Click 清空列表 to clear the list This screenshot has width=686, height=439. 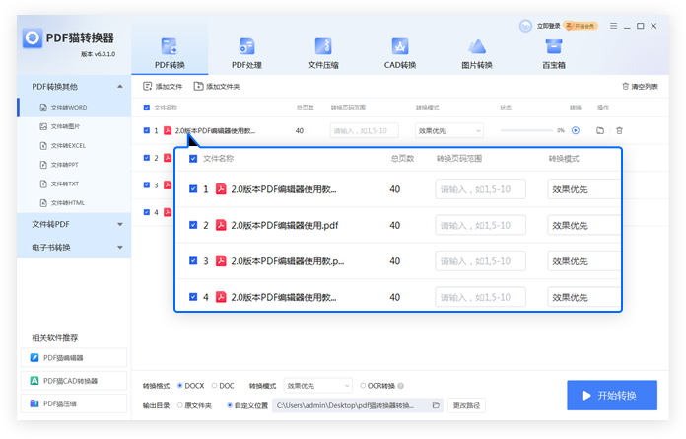[640, 86]
